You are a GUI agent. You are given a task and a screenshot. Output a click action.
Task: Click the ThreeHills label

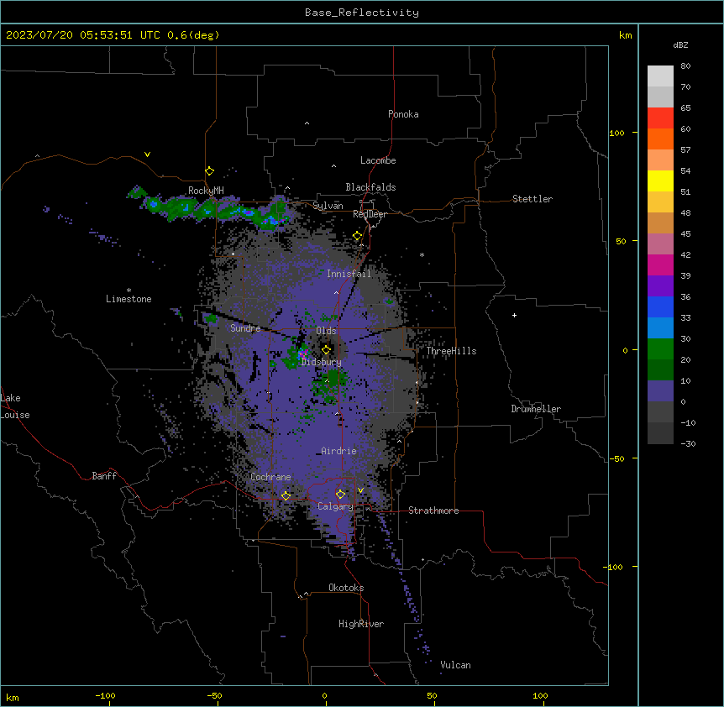pyautogui.click(x=451, y=351)
